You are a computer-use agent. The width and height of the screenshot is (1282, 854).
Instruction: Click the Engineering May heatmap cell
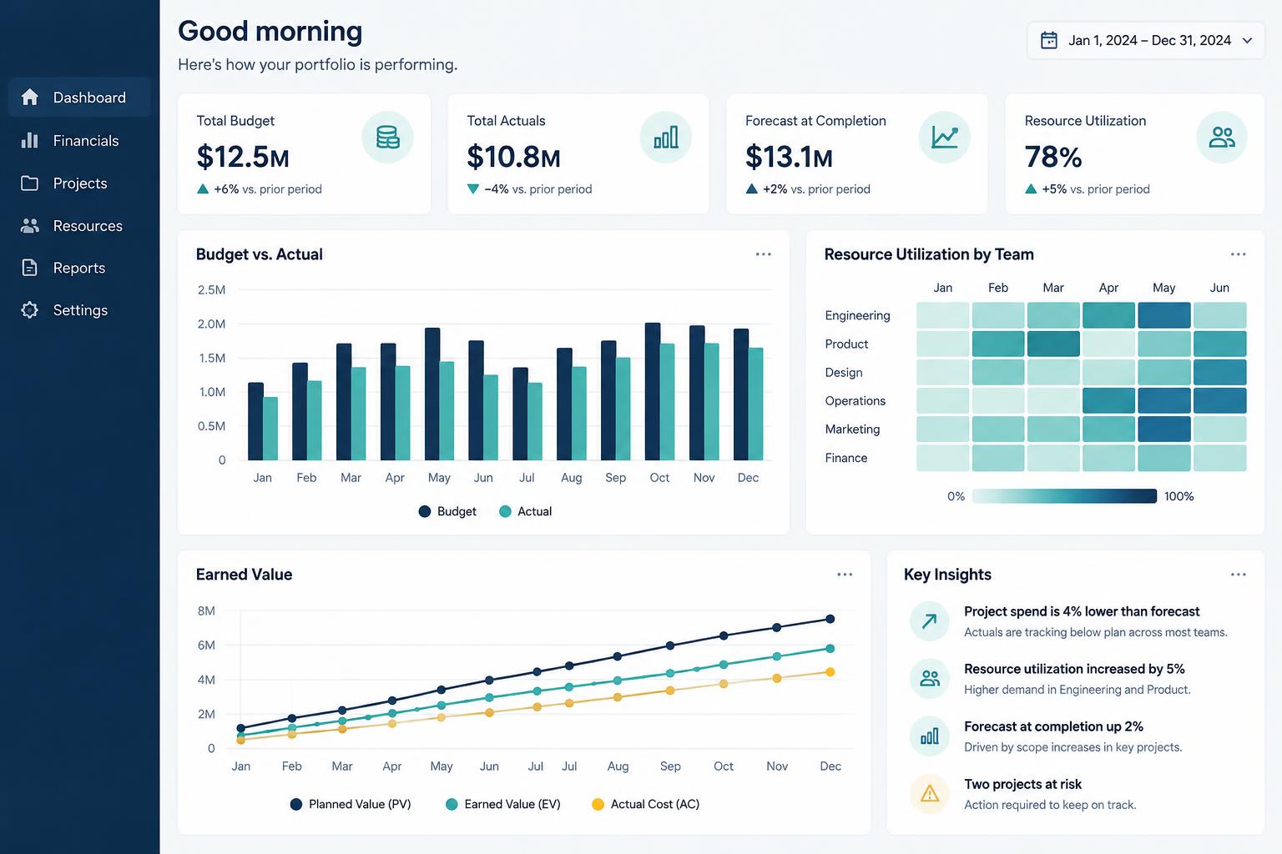click(x=1164, y=315)
